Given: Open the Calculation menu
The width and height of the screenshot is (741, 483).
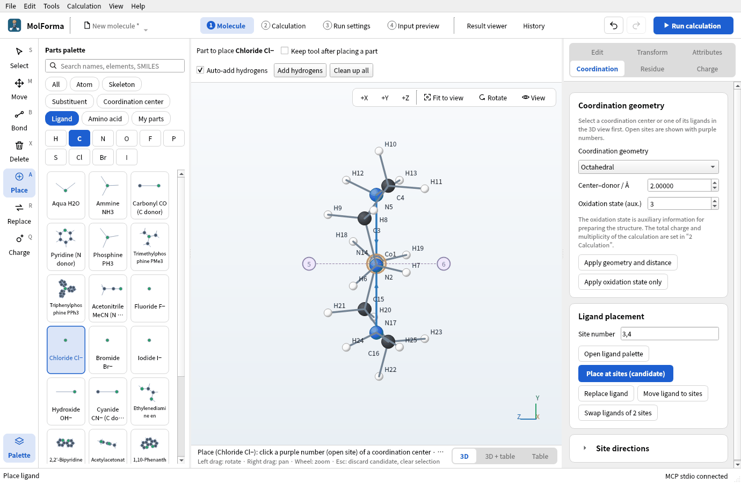Looking at the screenshot, I should pos(84,6).
